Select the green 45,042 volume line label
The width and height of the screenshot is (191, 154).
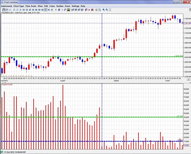[x=180, y=116]
